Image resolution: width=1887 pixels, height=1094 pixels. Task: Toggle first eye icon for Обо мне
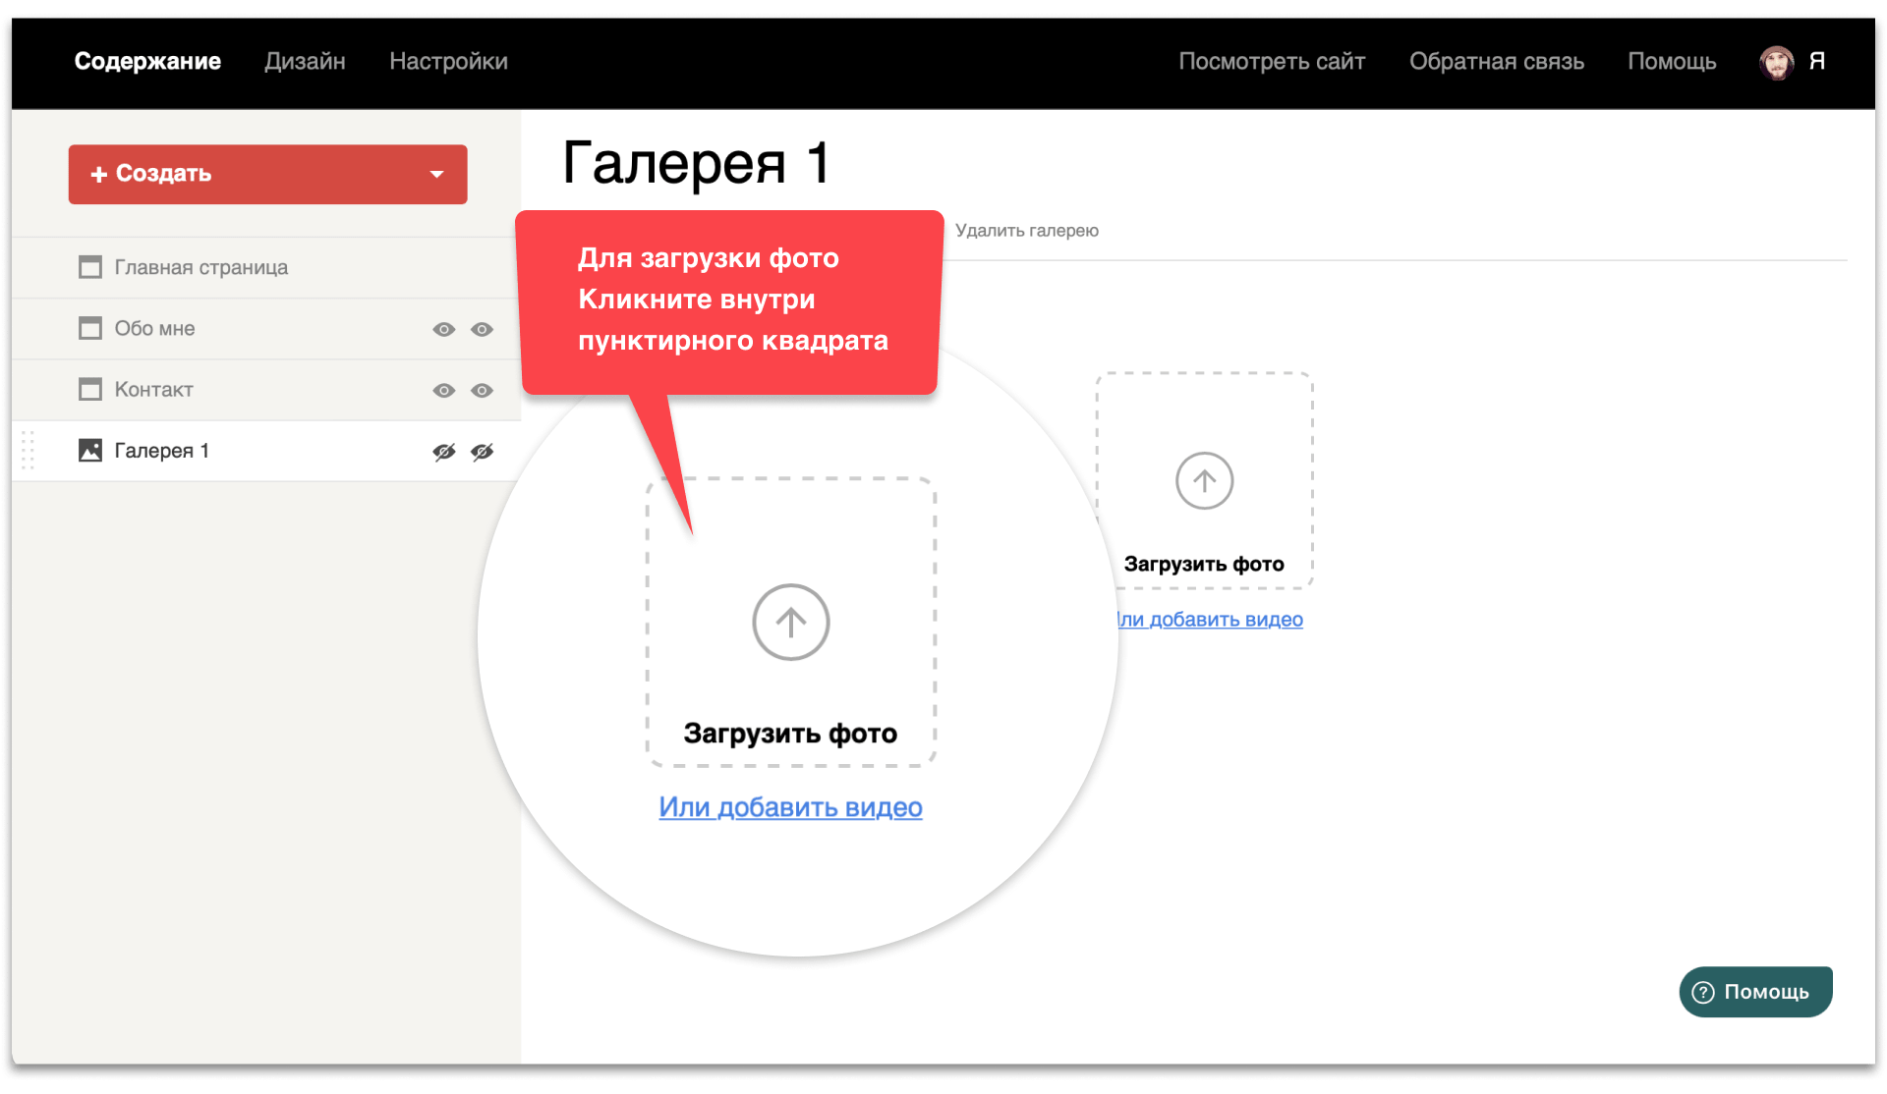pyautogui.click(x=444, y=329)
